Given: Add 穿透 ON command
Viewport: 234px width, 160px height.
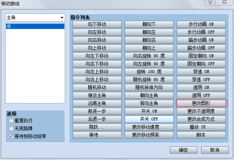Looking at the screenshot, I should click(201, 72).
